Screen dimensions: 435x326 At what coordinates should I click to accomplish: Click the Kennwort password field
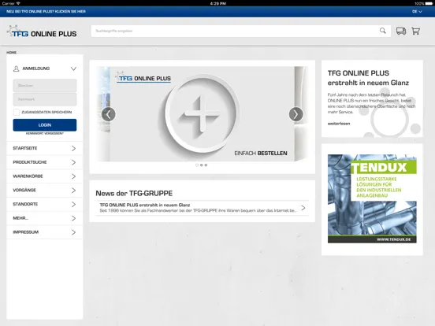45,99
